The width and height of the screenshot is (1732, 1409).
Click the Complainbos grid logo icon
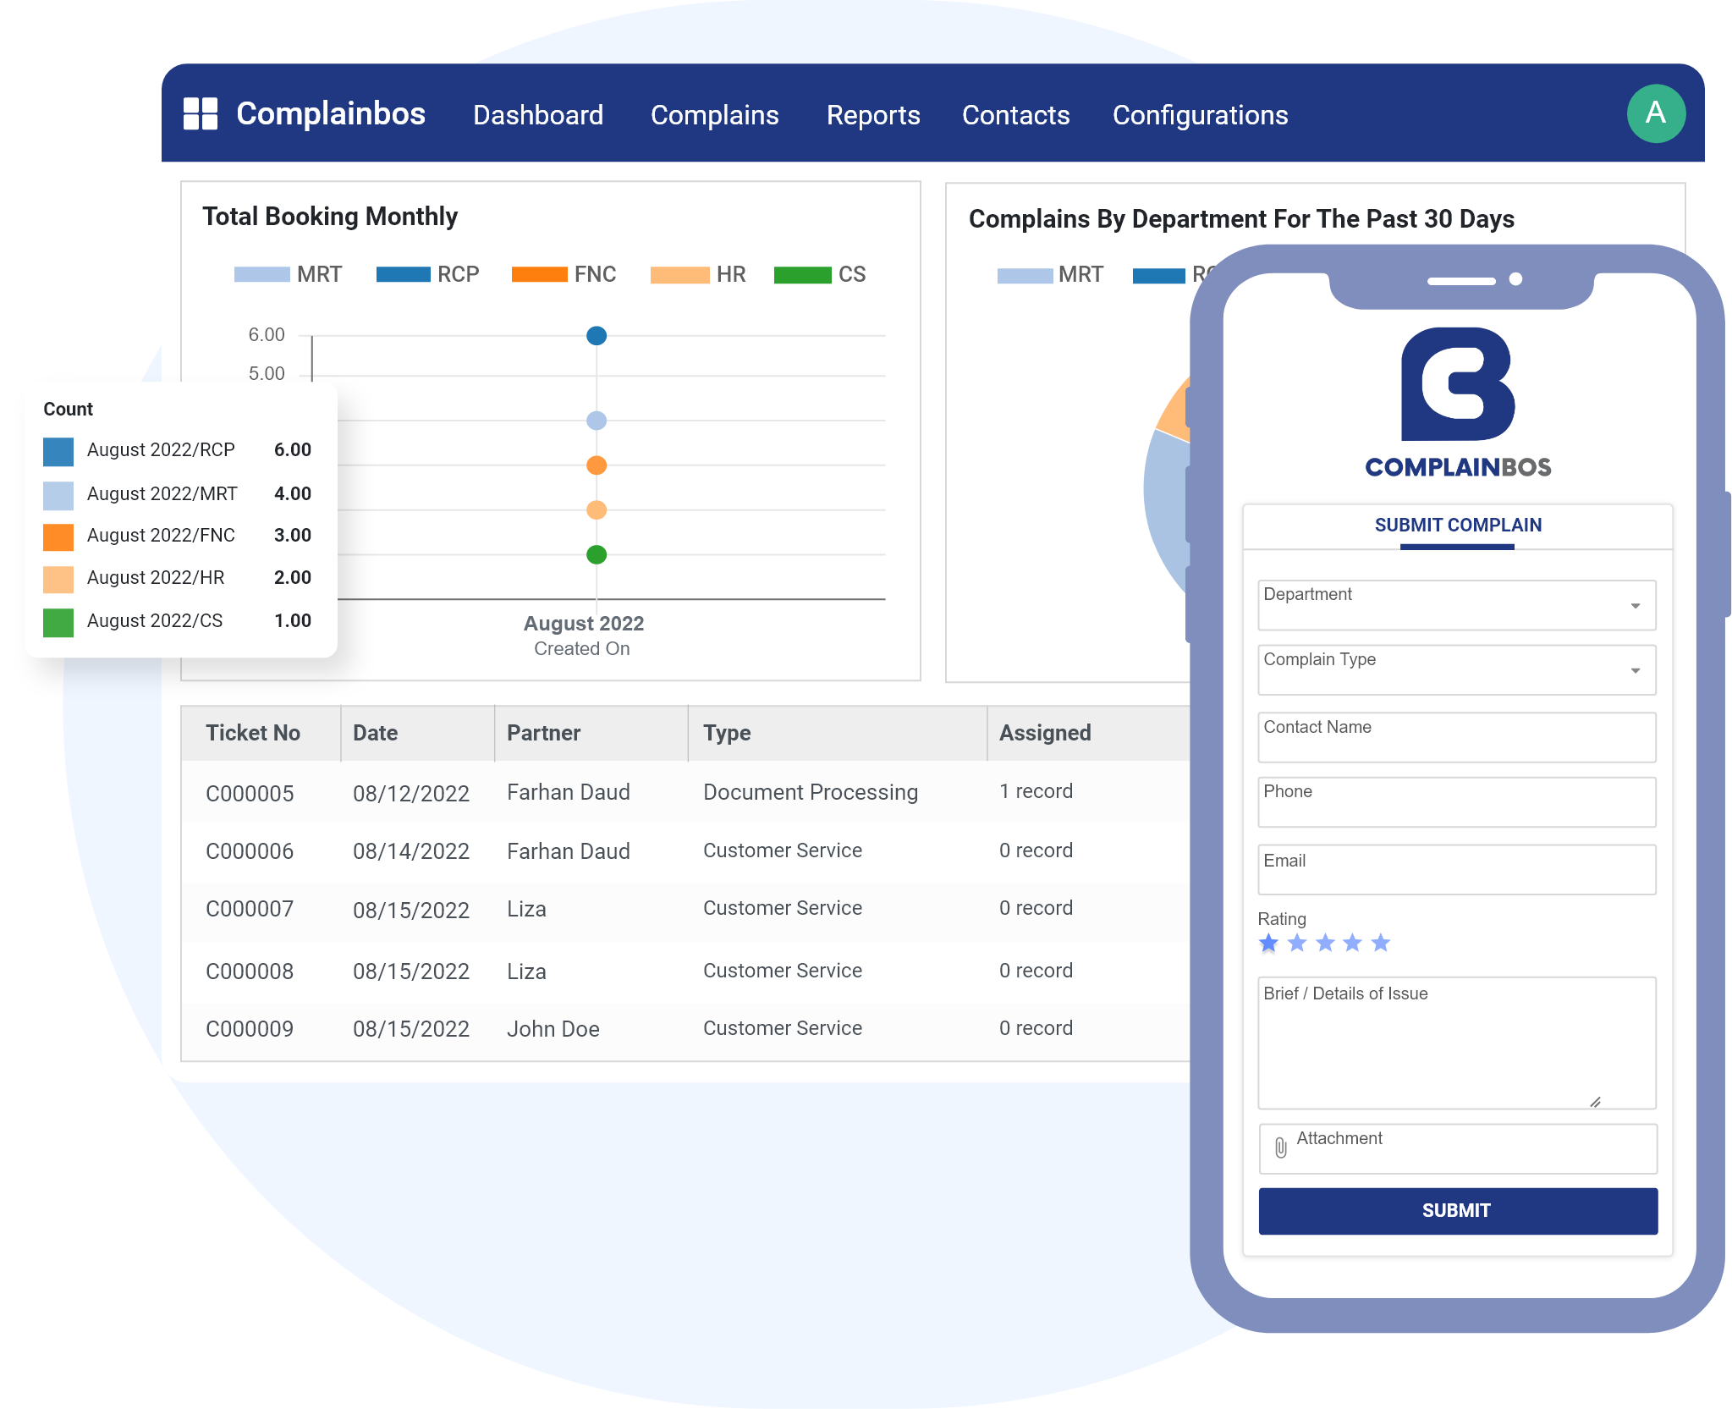tap(201, 113)
